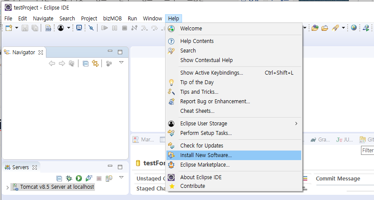
Task: Click the globe web browser toolbar icon
Action: pyautogui.click(x=354, y=28)
